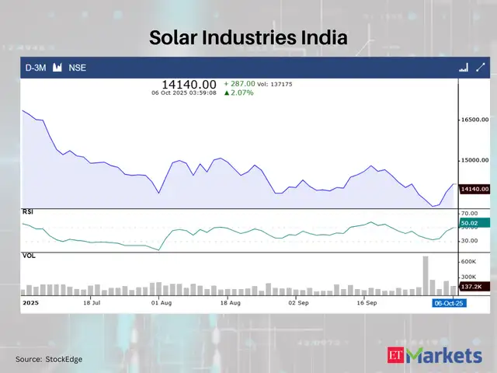This screenshot has height=373, width=497.
Task: Click the ET Markets logo
Action: 434,355
